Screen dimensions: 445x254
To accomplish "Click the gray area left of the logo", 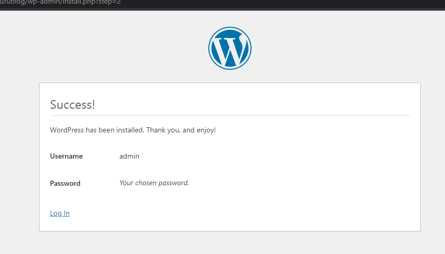I will (x=129, y=48).
